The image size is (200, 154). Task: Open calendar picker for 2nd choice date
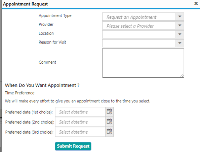tap(109, 122)
